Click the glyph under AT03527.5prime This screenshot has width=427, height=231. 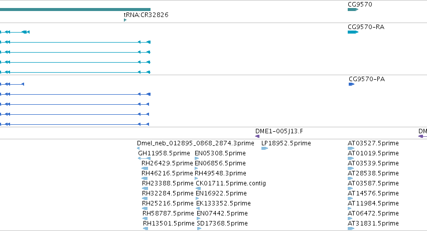pos(351,148)
